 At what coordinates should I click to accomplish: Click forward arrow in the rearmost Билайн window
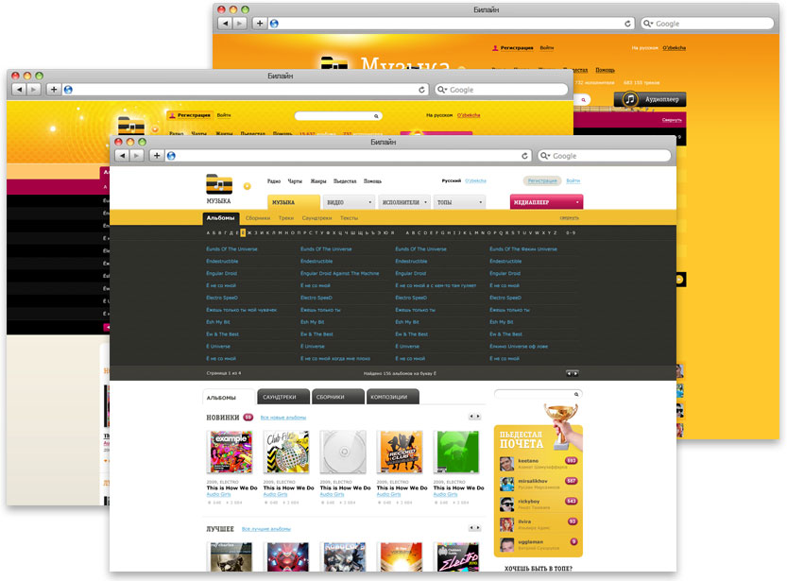(x=239, y=23)
